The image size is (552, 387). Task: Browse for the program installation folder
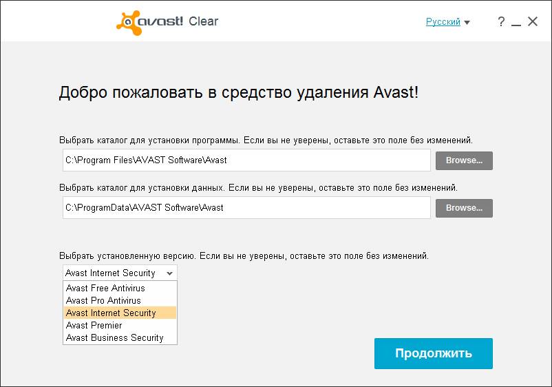point(464,160)
